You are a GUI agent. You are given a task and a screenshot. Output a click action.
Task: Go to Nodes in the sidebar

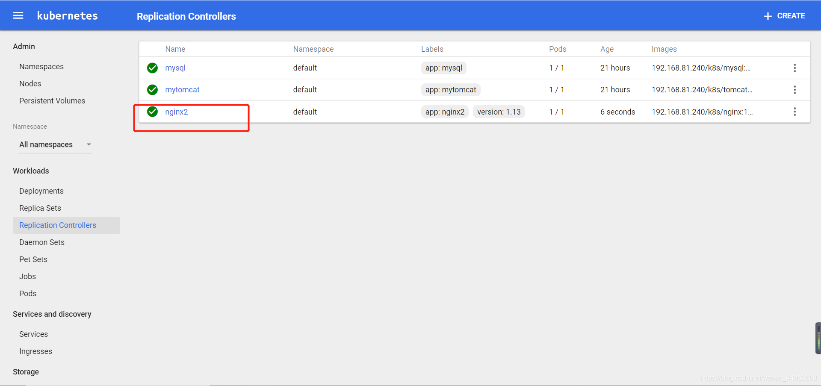(30, 84)
